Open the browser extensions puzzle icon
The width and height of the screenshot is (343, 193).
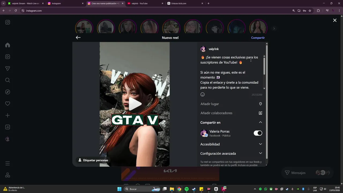tap(318, 11)
